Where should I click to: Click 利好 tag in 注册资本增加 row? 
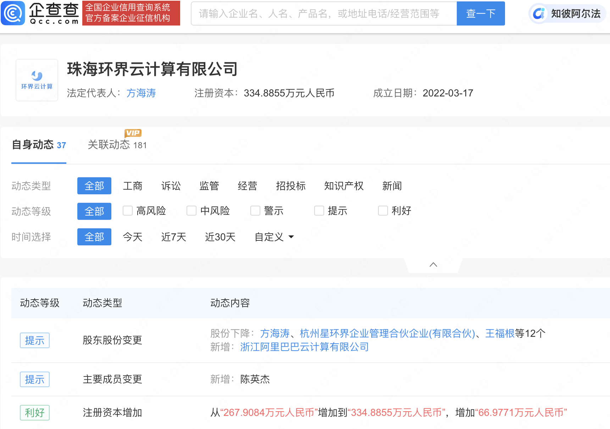coord(35,413)
